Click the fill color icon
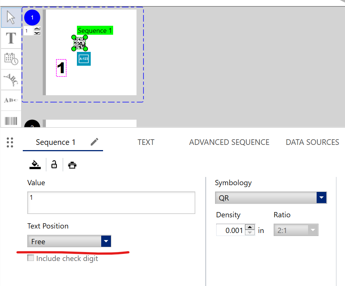This screenshot has width=345, height=286. coord(35,164)
